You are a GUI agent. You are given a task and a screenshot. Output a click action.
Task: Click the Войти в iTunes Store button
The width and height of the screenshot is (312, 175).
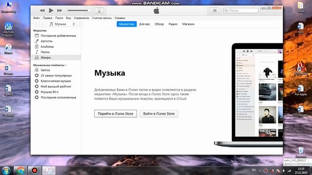pos(159,114)
